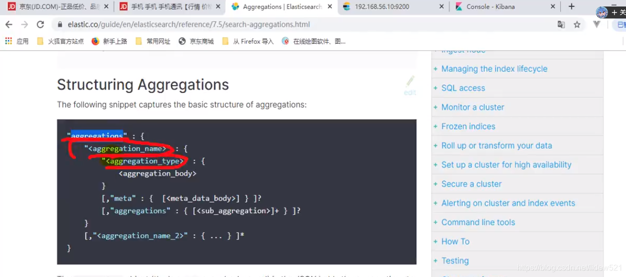Open the SQL access link
626x277 pixels.
[463, 88]
